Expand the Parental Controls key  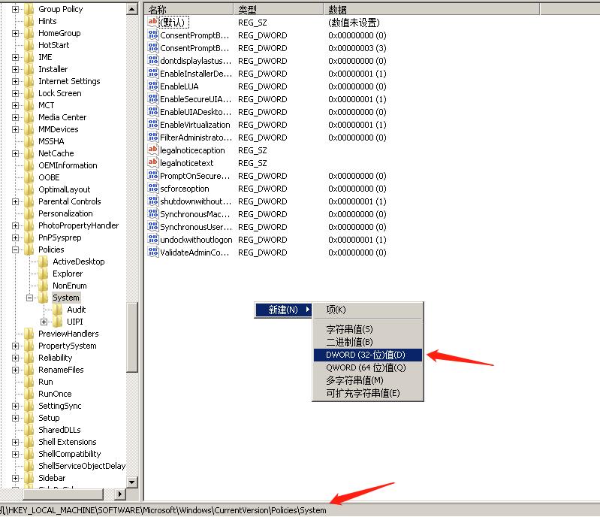pos(16,201)
